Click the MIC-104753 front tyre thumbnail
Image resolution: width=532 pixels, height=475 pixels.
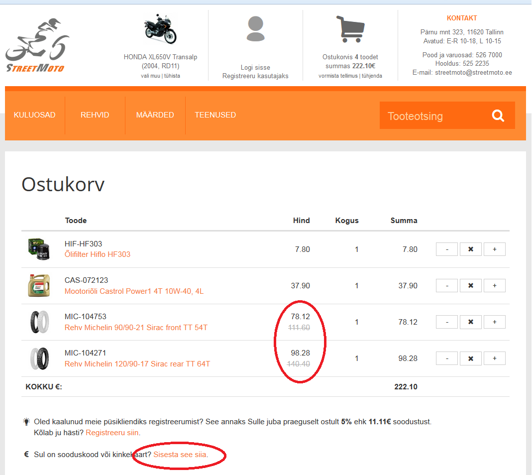pyautogui.click(x=39, y=322)
